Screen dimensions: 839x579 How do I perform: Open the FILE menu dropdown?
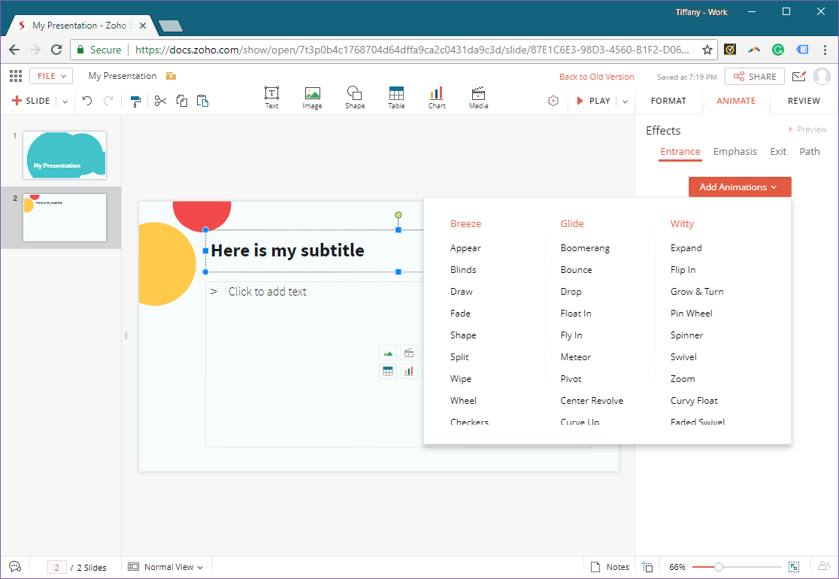[x=51, y=76]
